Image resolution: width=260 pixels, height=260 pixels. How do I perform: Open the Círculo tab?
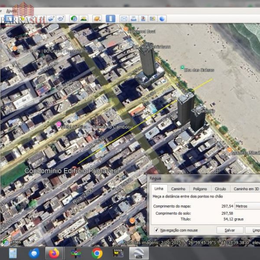click(220, 189)
